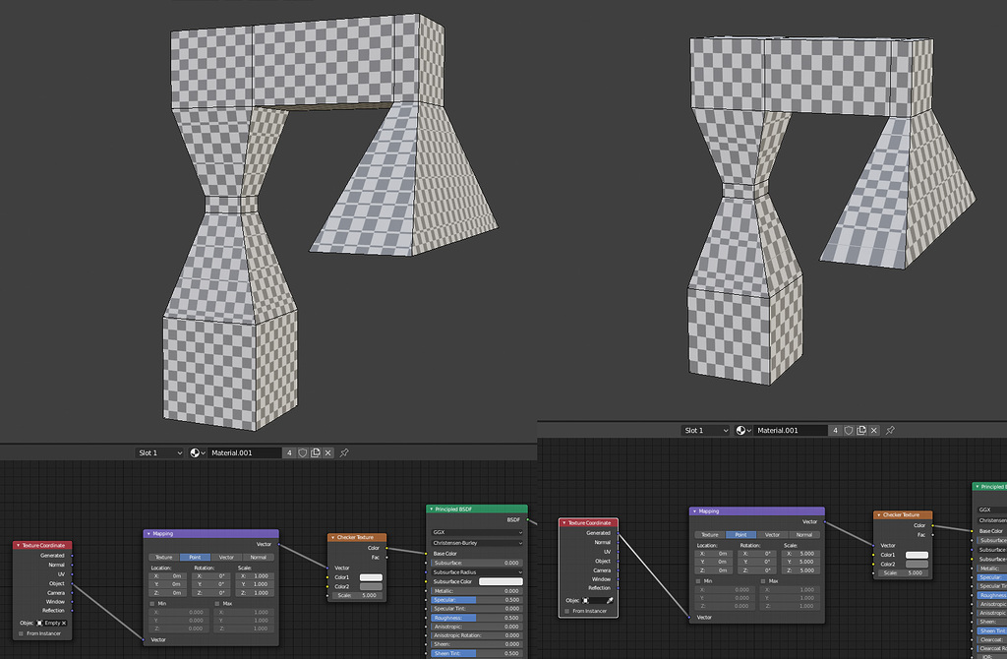Screen dimensions: 1007x659
Task: Collapse right Checker Texture node via triangle
Action: (x=878, y=515)
